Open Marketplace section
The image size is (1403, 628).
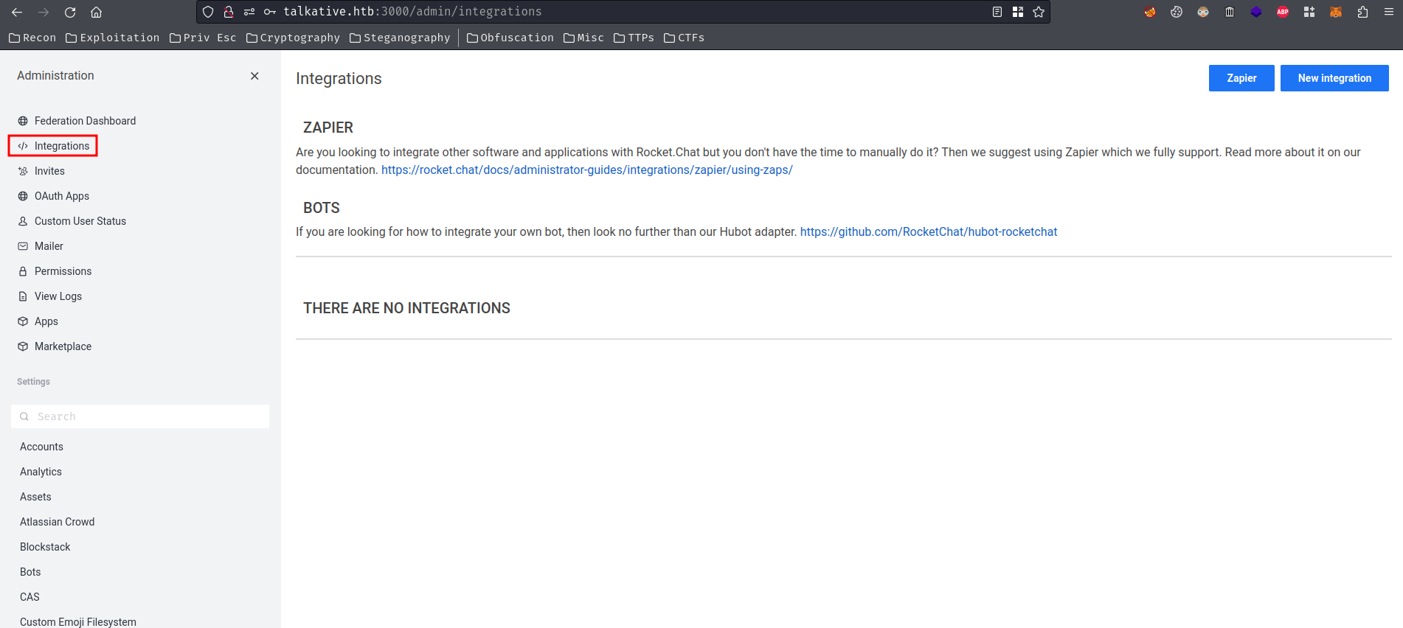click(x=63, y=346)
